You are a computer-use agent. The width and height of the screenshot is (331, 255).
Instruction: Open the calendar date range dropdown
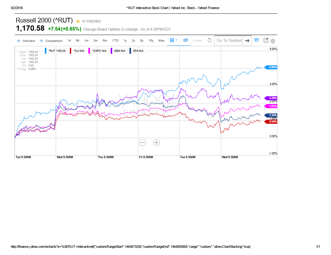(174, 40)
